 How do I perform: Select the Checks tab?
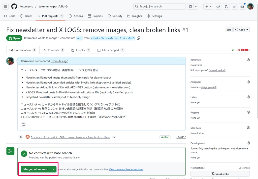click(81, 50)
